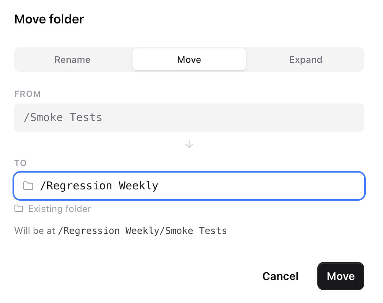Screen dimensions: 383x303
Task: Click the Existing folder text label
Action: 59,209
